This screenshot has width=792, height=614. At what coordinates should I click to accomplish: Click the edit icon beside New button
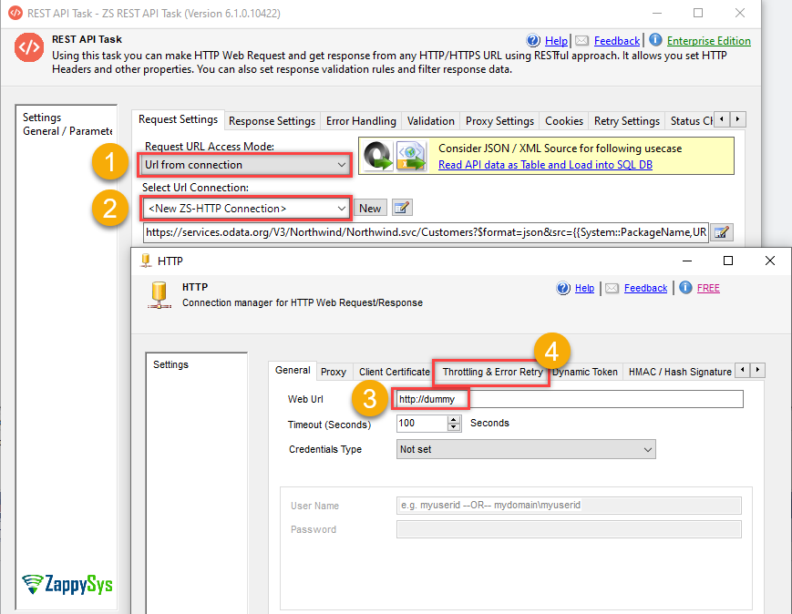tap(402, 208)
